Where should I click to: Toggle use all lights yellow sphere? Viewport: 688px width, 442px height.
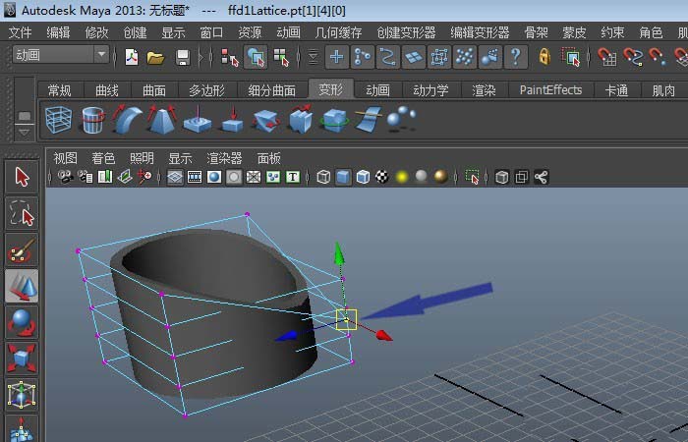point(402,177)
